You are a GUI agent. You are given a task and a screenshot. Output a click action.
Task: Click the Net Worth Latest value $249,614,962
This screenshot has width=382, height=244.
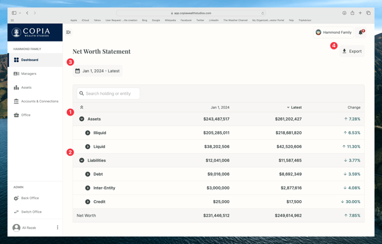[x=288, y=216]
